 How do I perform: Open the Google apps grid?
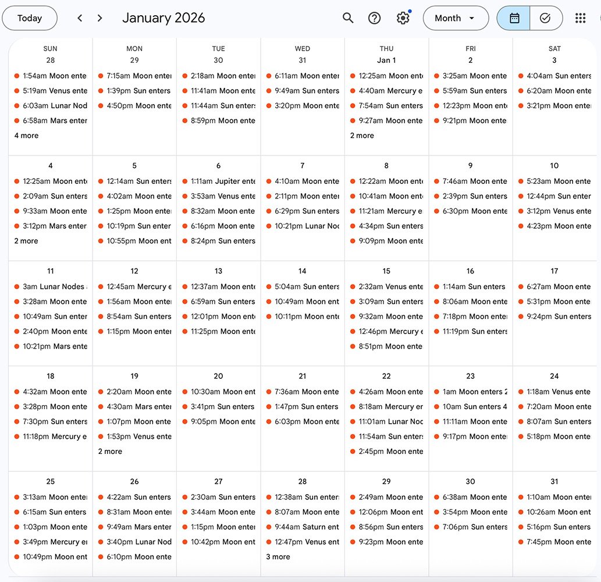pyautogui.click(x=580, y=18)
